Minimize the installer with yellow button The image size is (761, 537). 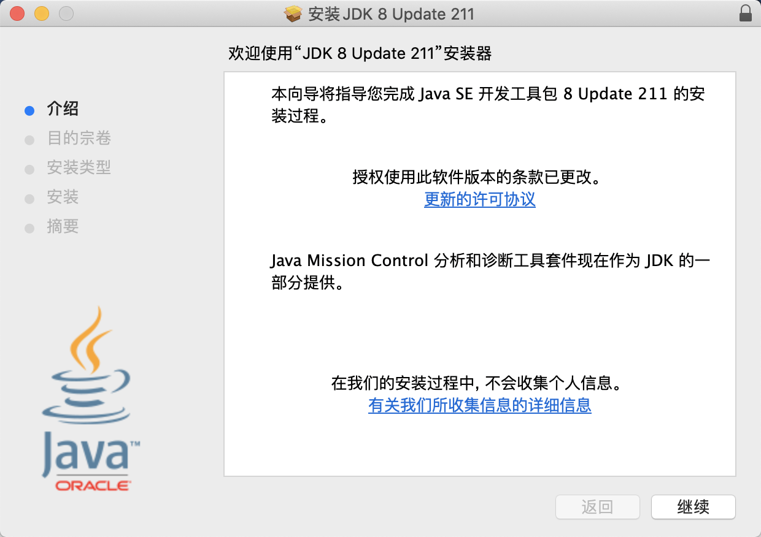pyautogui.click(x=41, y=13)
